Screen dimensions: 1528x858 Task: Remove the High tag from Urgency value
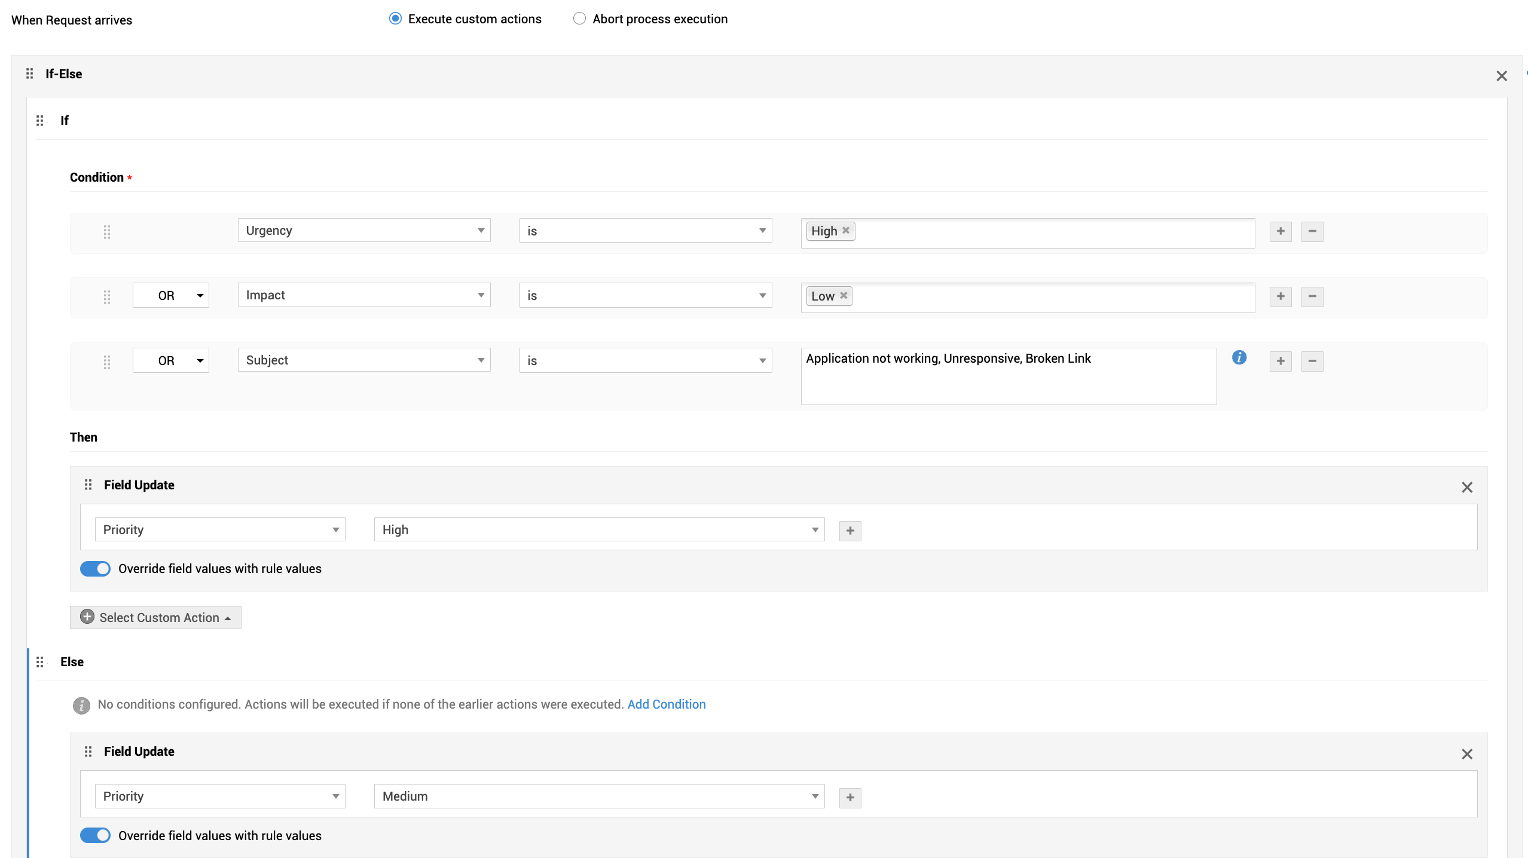pos(846,230)
